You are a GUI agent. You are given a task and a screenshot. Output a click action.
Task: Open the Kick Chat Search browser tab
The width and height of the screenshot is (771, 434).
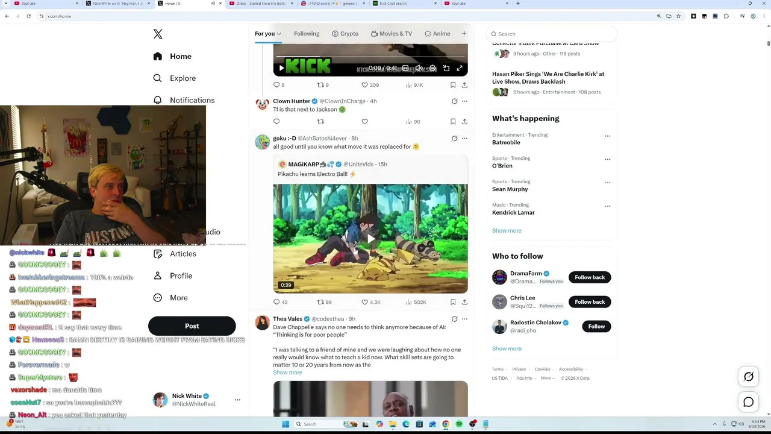(x=403, y=4)
